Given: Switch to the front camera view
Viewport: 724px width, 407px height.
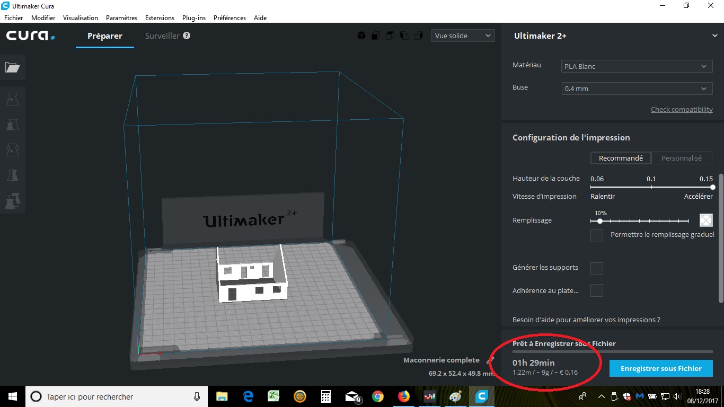Looking at the screenshot, I should click(x=376, y=36).
